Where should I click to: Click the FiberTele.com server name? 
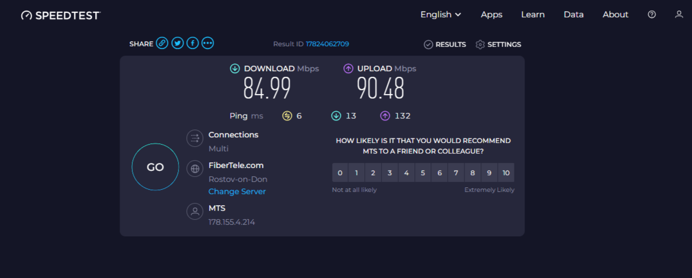coord(236,165)
